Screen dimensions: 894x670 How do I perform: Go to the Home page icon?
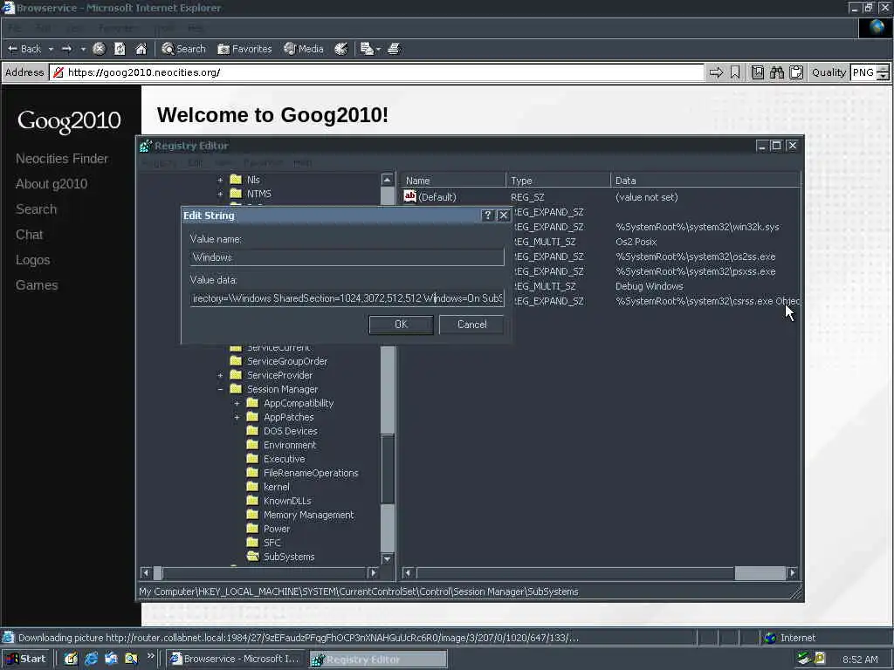(x=141, y=49)
